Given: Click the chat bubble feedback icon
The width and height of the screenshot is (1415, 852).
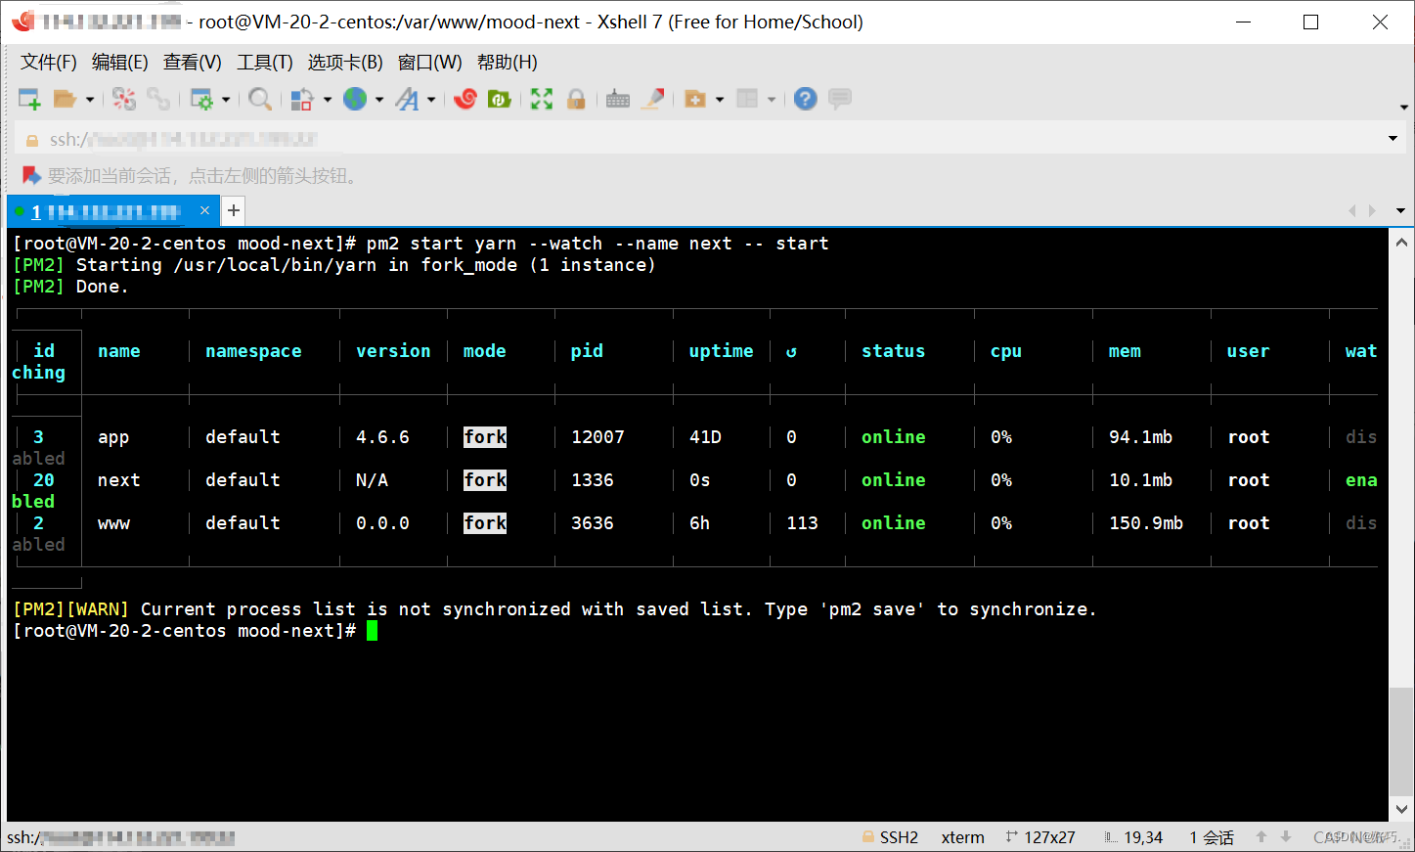Looking at the screenshot, I should coord(839,99).
